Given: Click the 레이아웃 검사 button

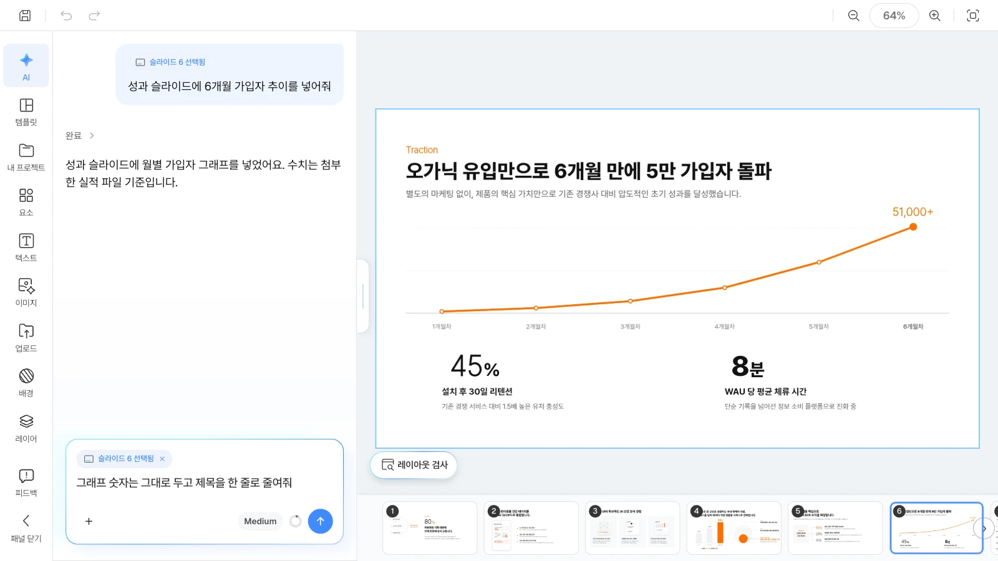Looking at the screenshot, I should (x=414, y=465).
